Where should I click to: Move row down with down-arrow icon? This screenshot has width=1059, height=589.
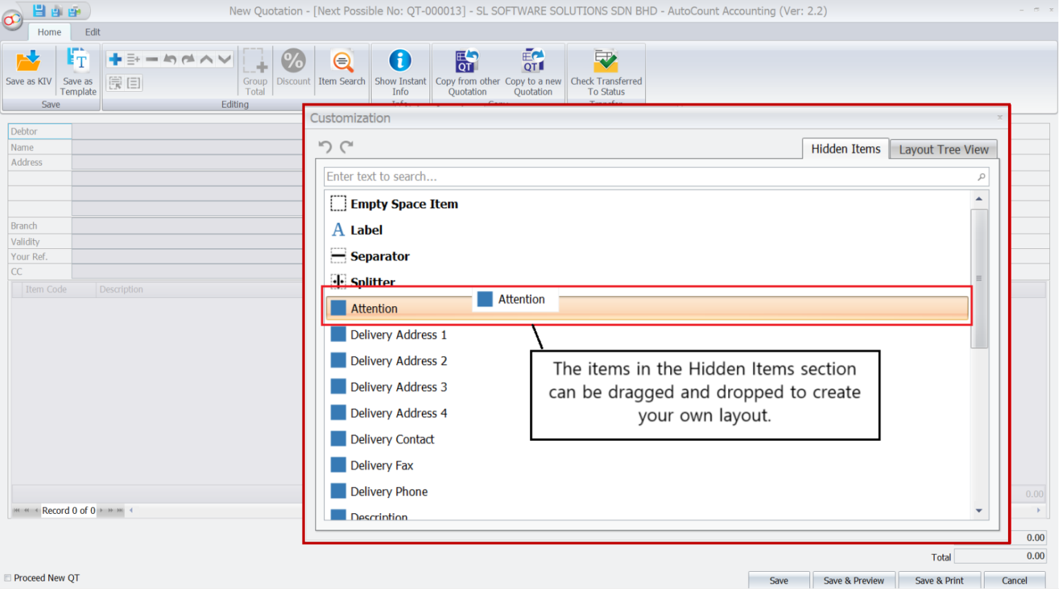[224, 59]
